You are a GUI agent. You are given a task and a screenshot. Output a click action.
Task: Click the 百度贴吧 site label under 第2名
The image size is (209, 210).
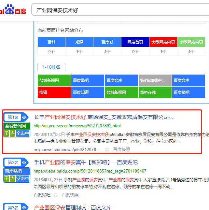17,171
